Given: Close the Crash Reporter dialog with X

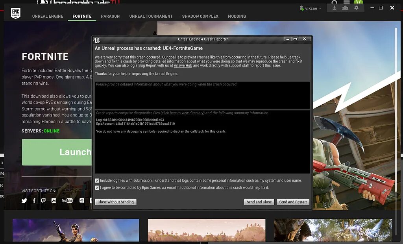Looking at the screenshot, I should 305,39.
